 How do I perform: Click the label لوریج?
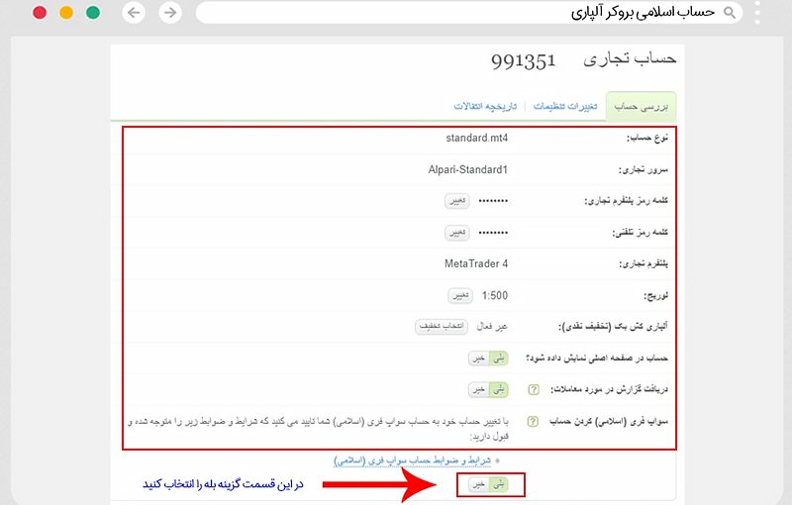[x=655, y=296]
